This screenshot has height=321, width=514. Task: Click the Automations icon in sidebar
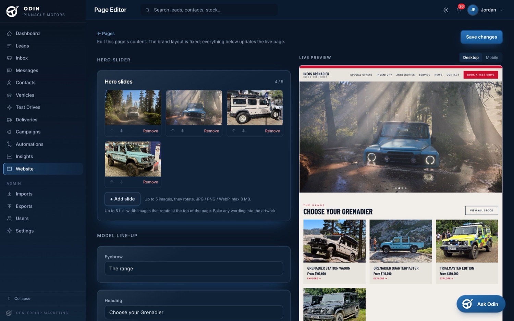[x=9, y=144]
